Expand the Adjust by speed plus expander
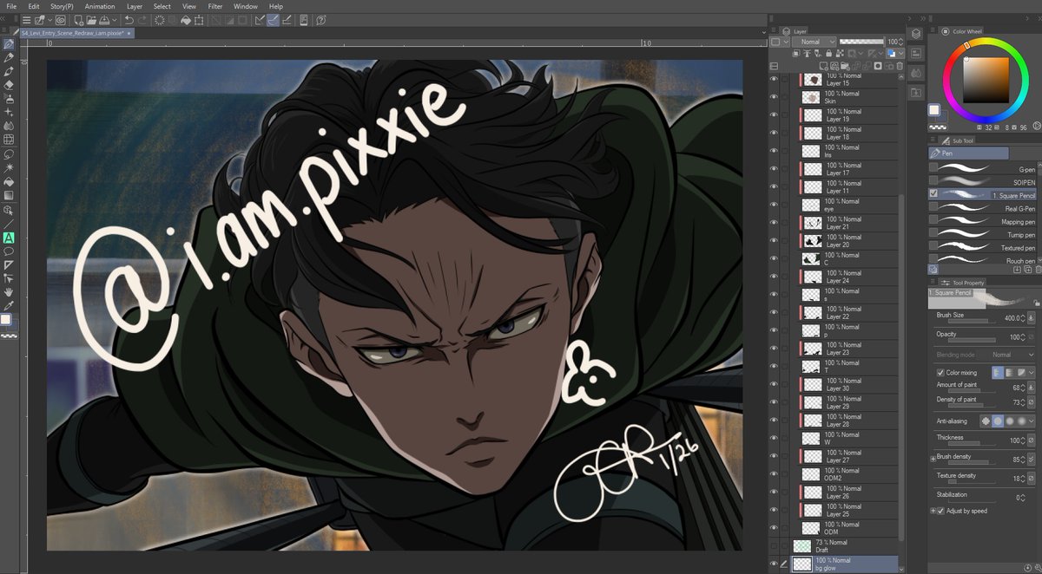The width and height of the screenshot is (1042, 574). point(933,511)
